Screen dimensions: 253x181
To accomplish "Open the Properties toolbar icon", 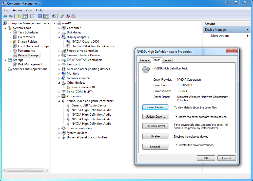I will (x=32, y=16).
